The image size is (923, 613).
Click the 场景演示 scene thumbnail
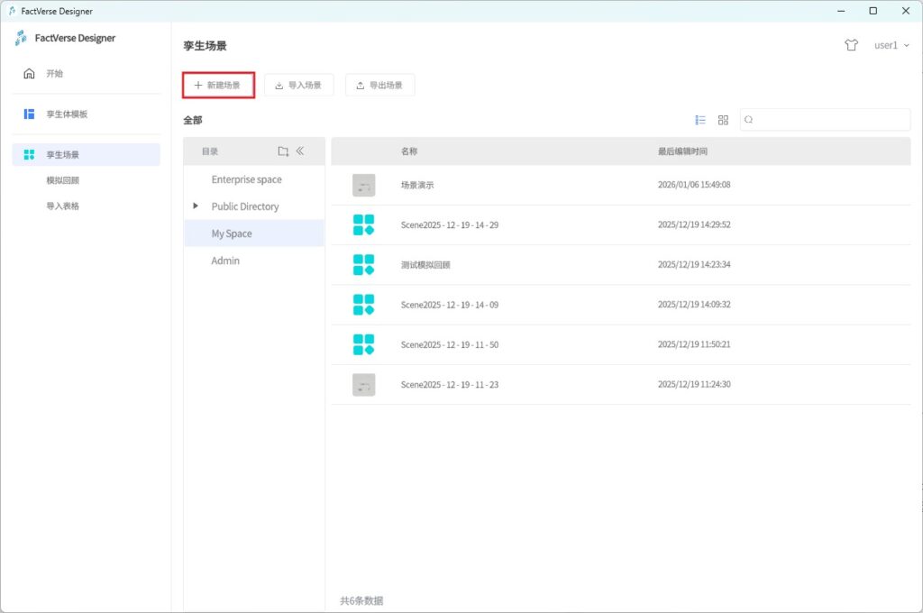[x=363, y=185]
